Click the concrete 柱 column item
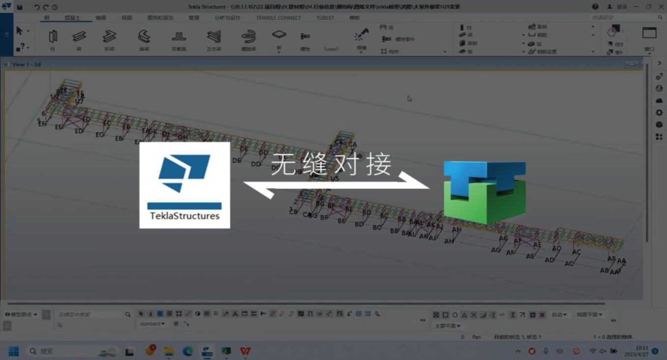 465,28
